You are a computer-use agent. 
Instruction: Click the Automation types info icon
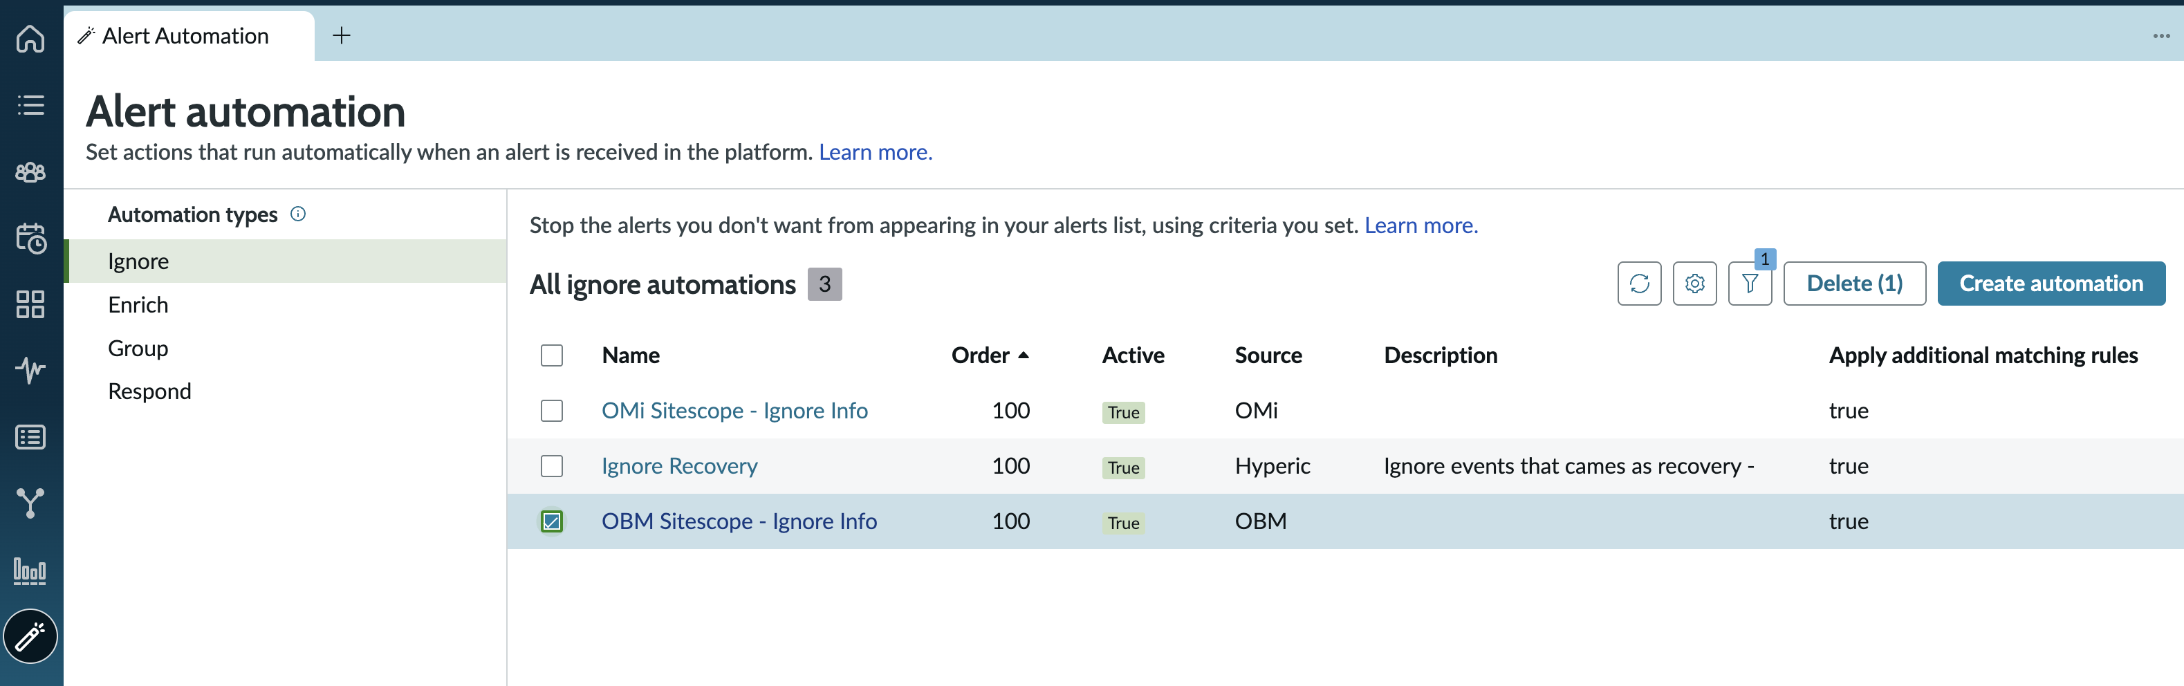tap(297, 214)
